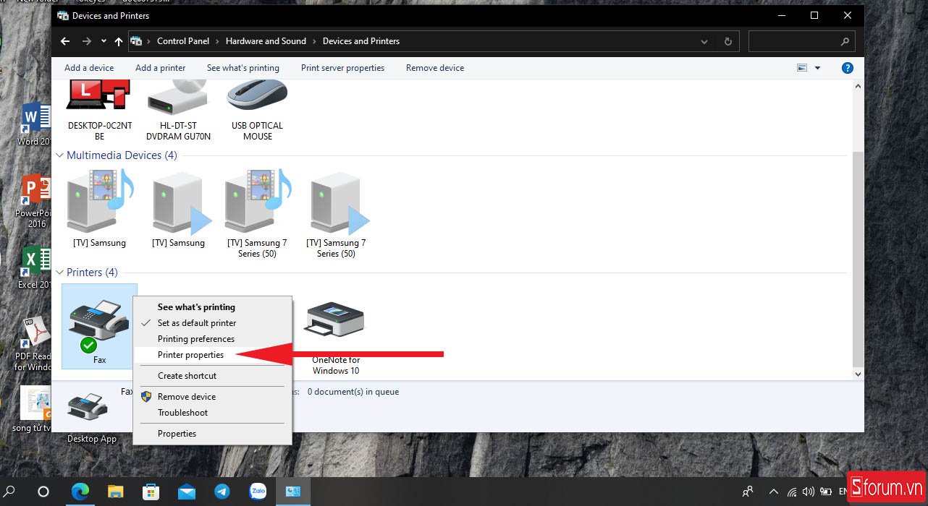
Task: Open the view options dropdown arrow
Action: (x=818, y=68)
